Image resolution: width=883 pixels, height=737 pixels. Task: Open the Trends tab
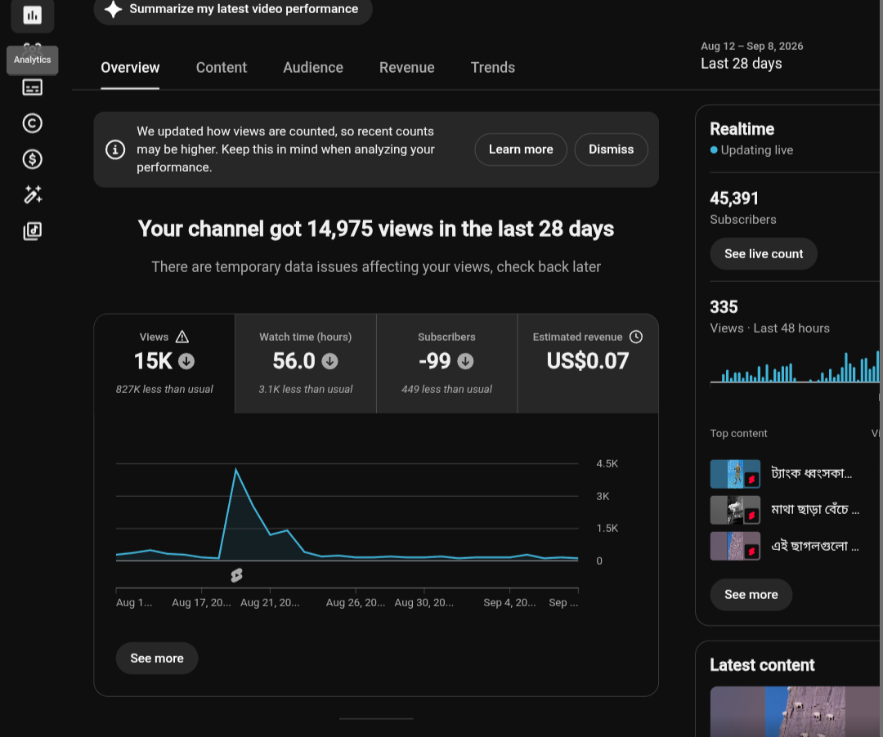493,68
